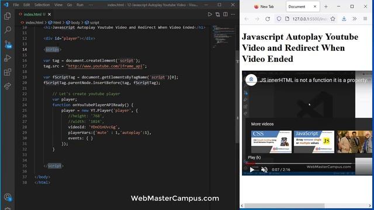The image size is (374, 210).
Task: Open the View menu
Action: click(x=58, y=5)
